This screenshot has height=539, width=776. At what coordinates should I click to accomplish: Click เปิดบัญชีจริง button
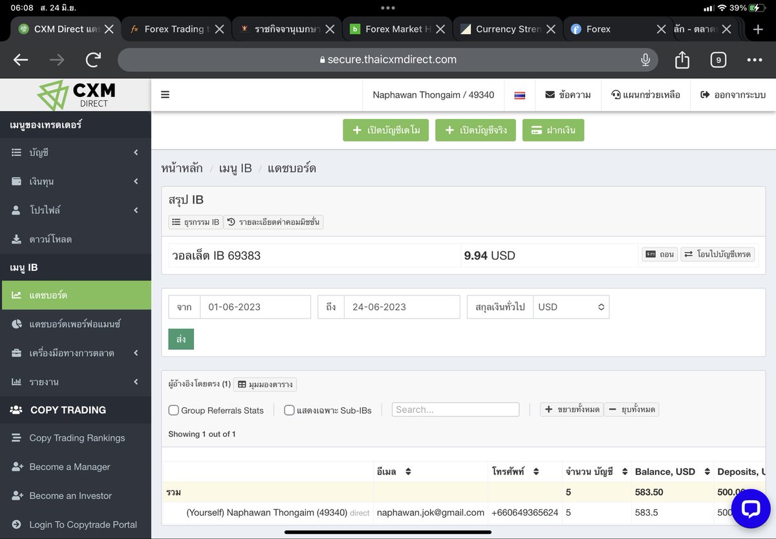pos(475,130)
